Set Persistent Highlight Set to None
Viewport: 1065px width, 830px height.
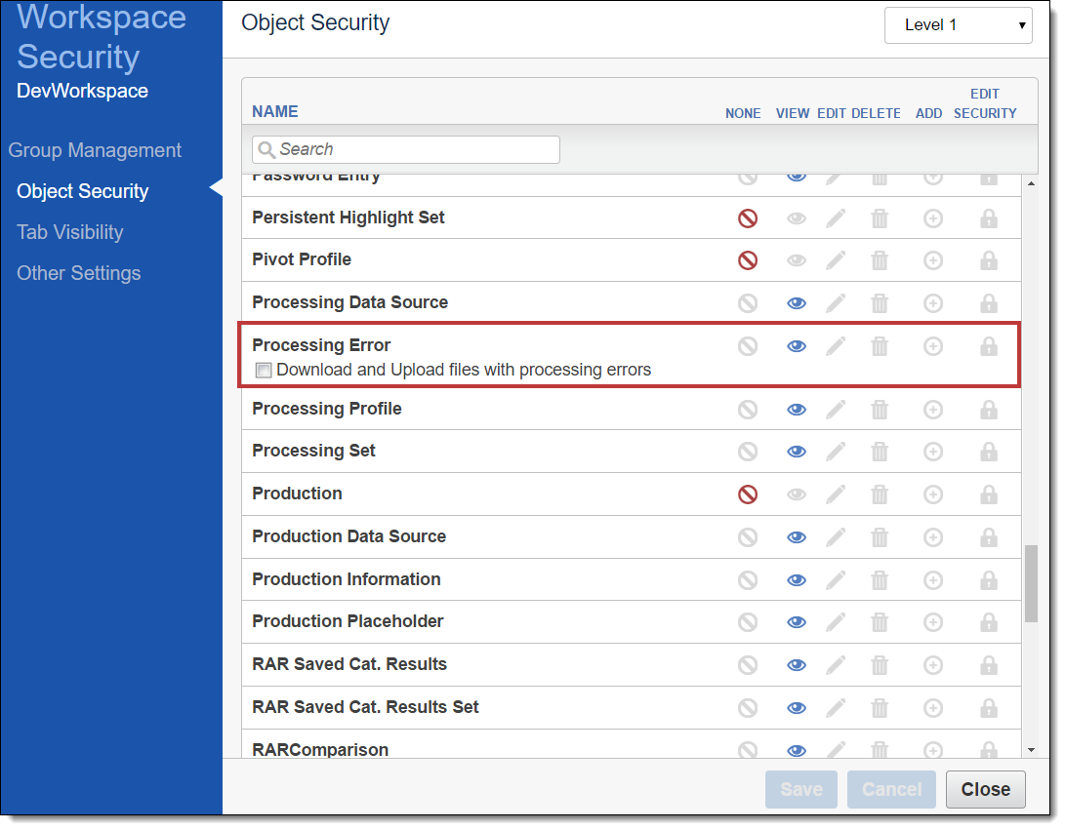748,218
